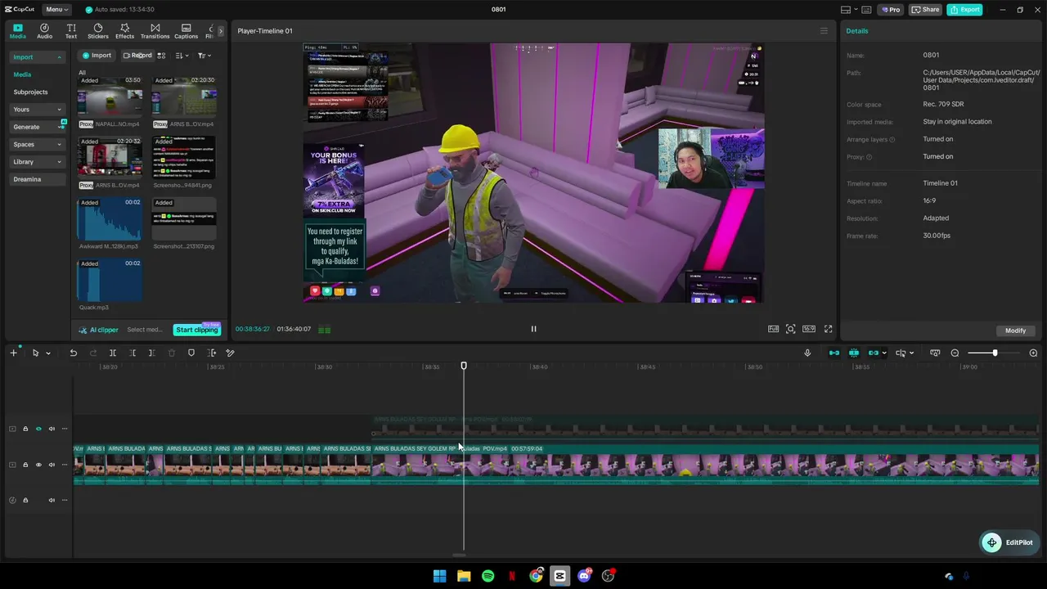
Task: Hide the upper video track
Action: tap(38, 429)
